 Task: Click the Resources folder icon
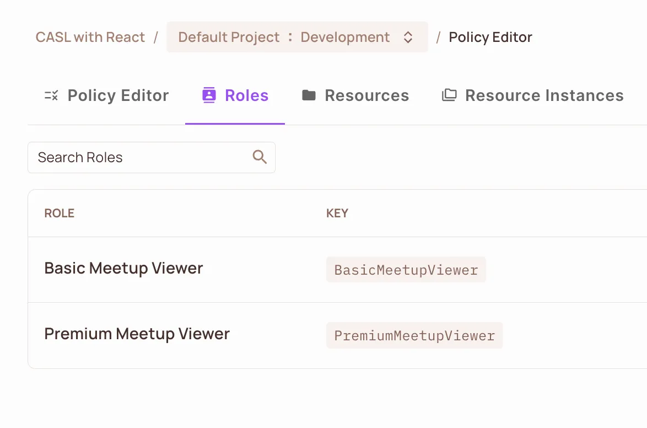[x=309, y=95]
